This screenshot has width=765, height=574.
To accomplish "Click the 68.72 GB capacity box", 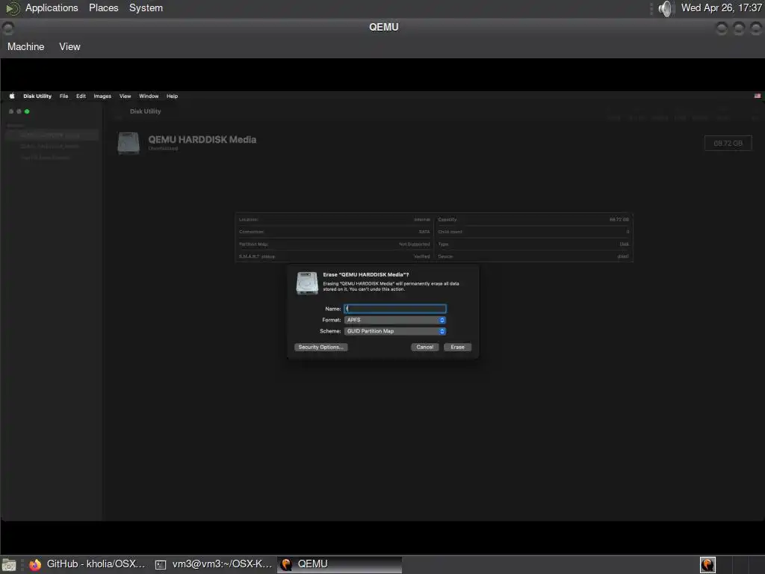I will (728, 143).
